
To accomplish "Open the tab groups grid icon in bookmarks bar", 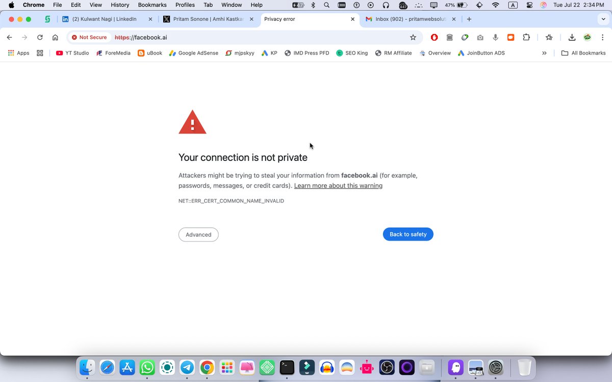I will 40,53.
